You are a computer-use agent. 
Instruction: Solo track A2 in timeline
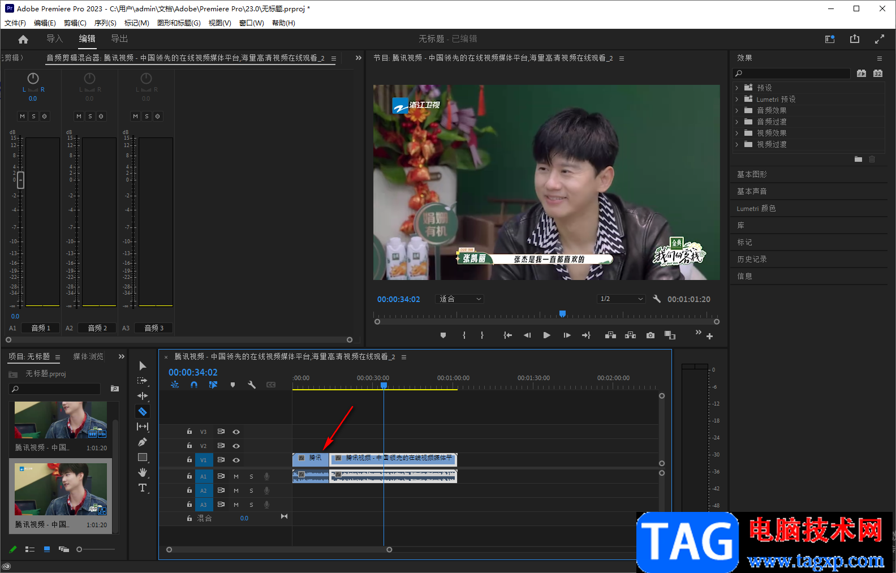pos(252,490)
